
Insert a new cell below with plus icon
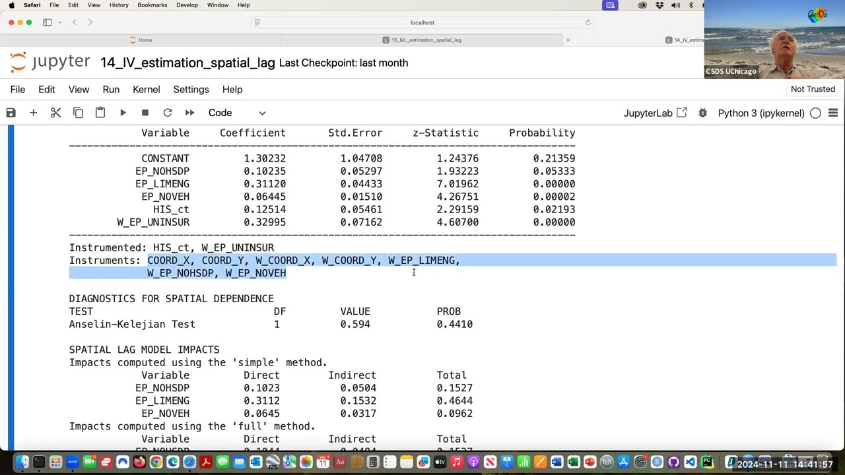(x=33, y=113)
